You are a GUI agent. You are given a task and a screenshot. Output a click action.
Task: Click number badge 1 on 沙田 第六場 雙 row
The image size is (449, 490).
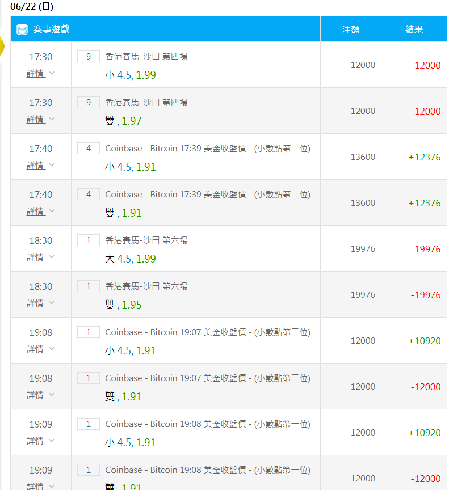pos(89,286)
